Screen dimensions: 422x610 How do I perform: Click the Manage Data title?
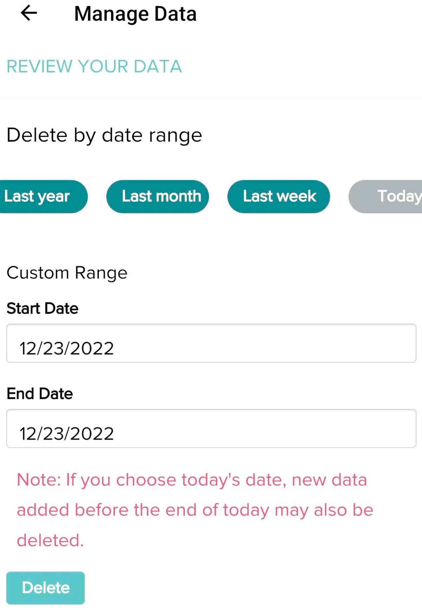(136, 14)
